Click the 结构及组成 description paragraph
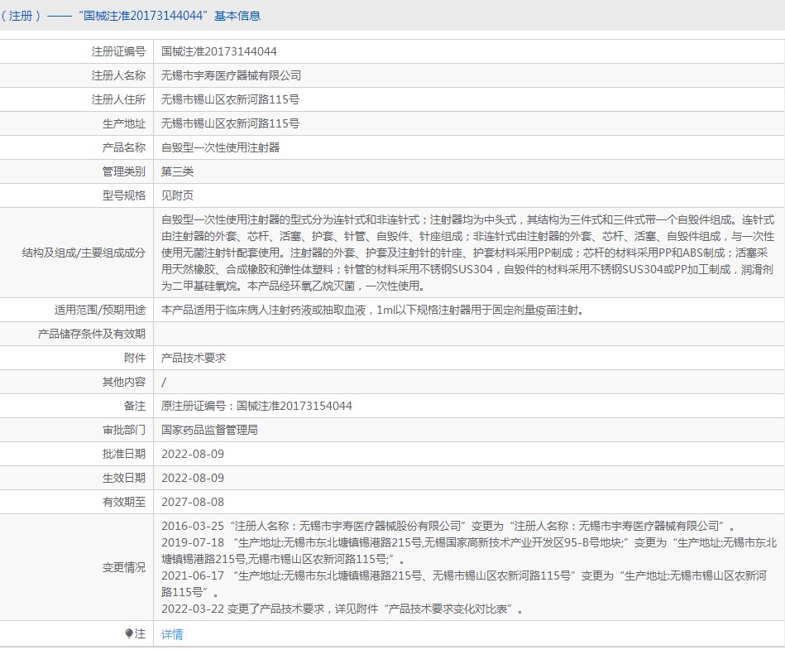The height and width of the screenshot is (650, 785). tap(467, 253)
